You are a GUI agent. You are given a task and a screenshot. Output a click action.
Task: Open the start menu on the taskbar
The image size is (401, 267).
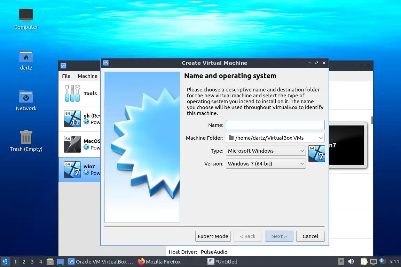point(5,262)
